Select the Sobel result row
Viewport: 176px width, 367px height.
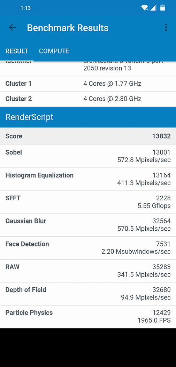click(x=88, y=156)
